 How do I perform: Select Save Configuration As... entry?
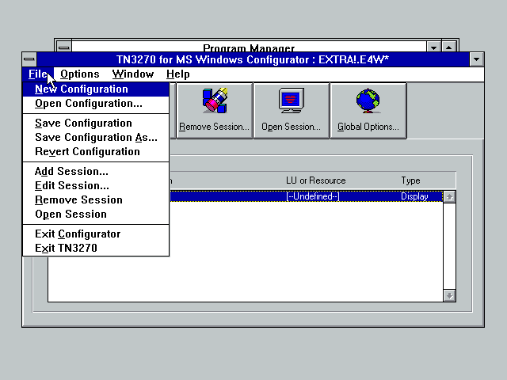(96, 137)
